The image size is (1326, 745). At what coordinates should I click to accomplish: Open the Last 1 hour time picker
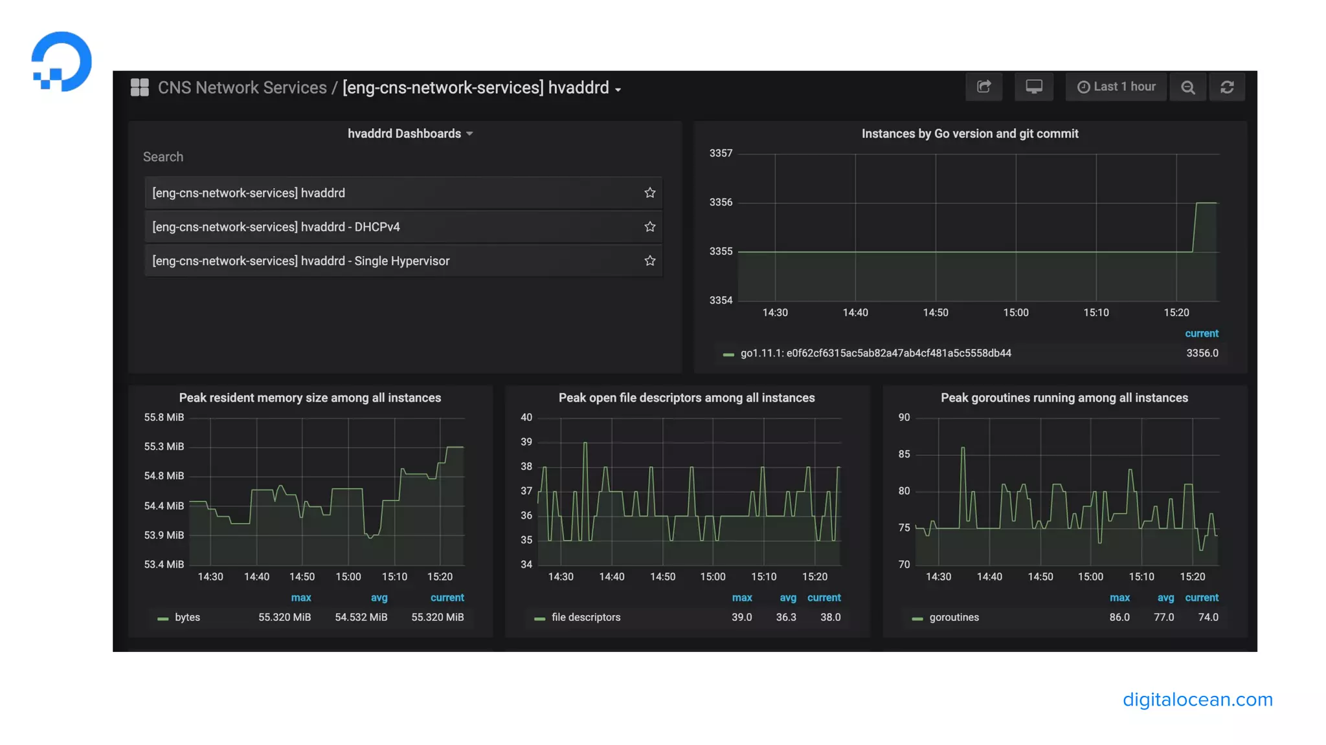[x=1116, y=87]
